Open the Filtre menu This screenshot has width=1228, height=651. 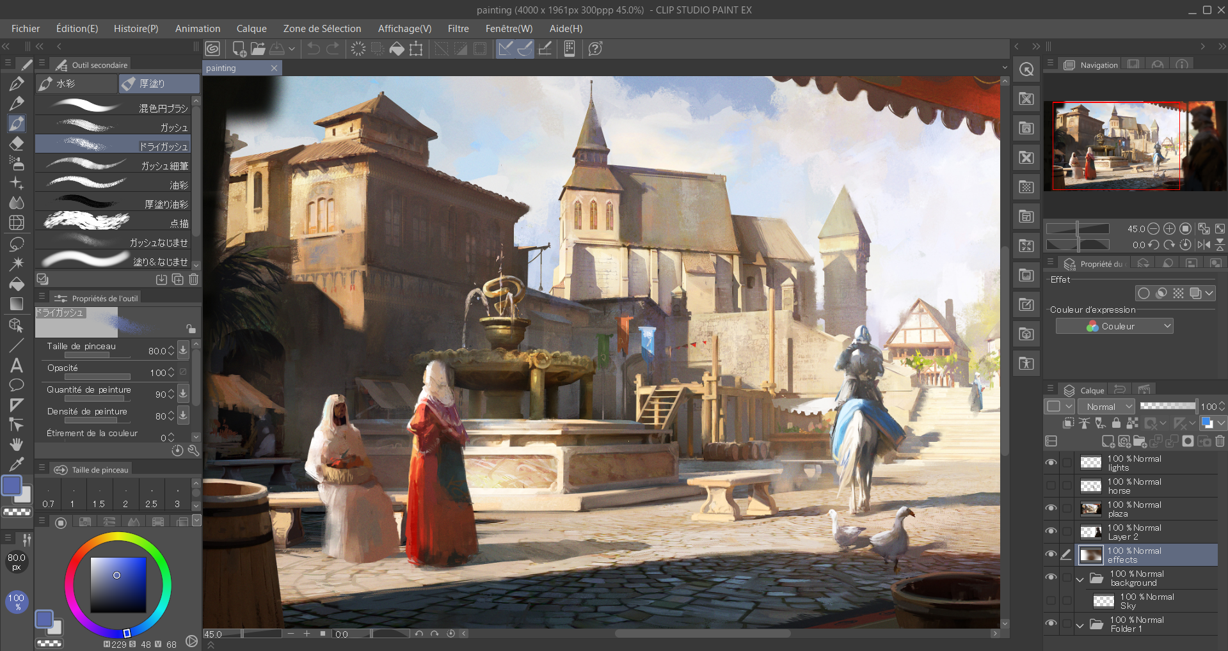pos(458,29)
